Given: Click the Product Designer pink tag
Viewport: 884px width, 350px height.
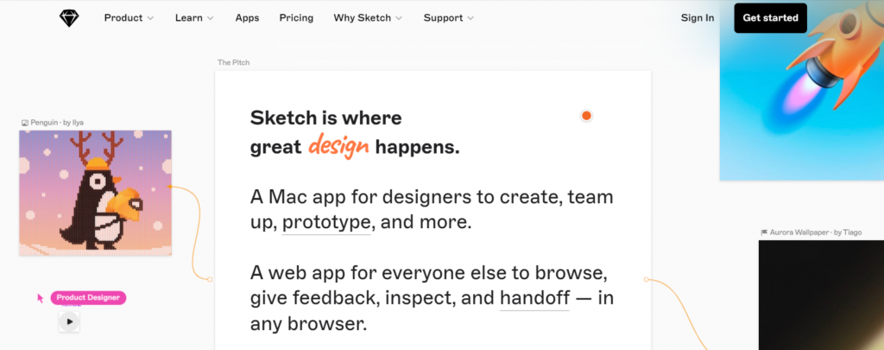Looking at the screenshot, I should (89, 297).
